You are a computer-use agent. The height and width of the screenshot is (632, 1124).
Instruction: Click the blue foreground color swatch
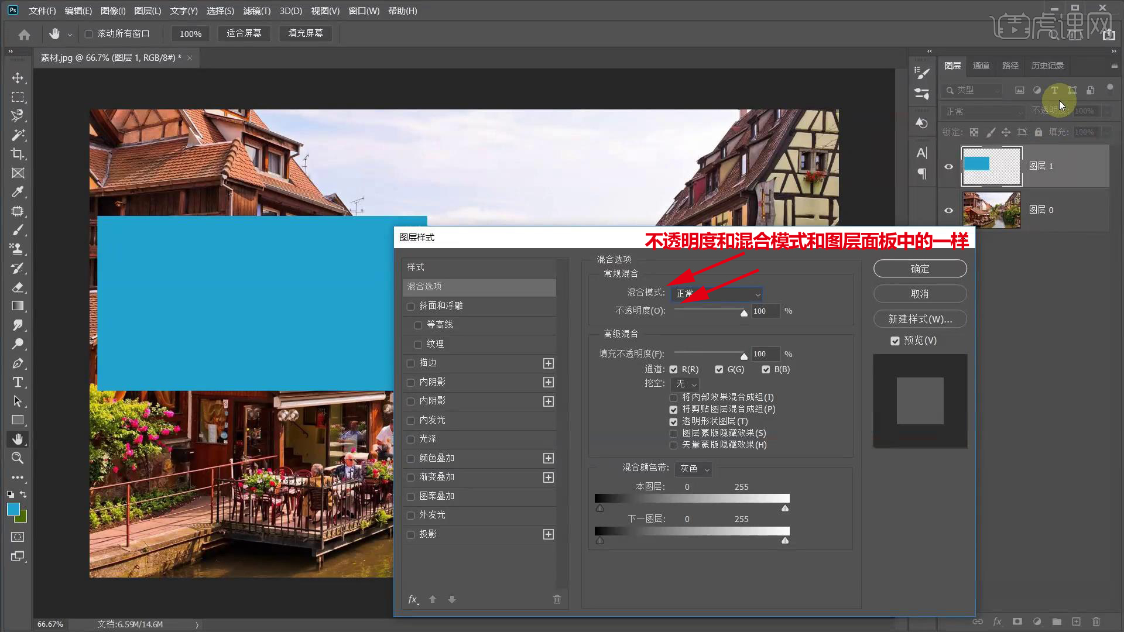(13, 509)
